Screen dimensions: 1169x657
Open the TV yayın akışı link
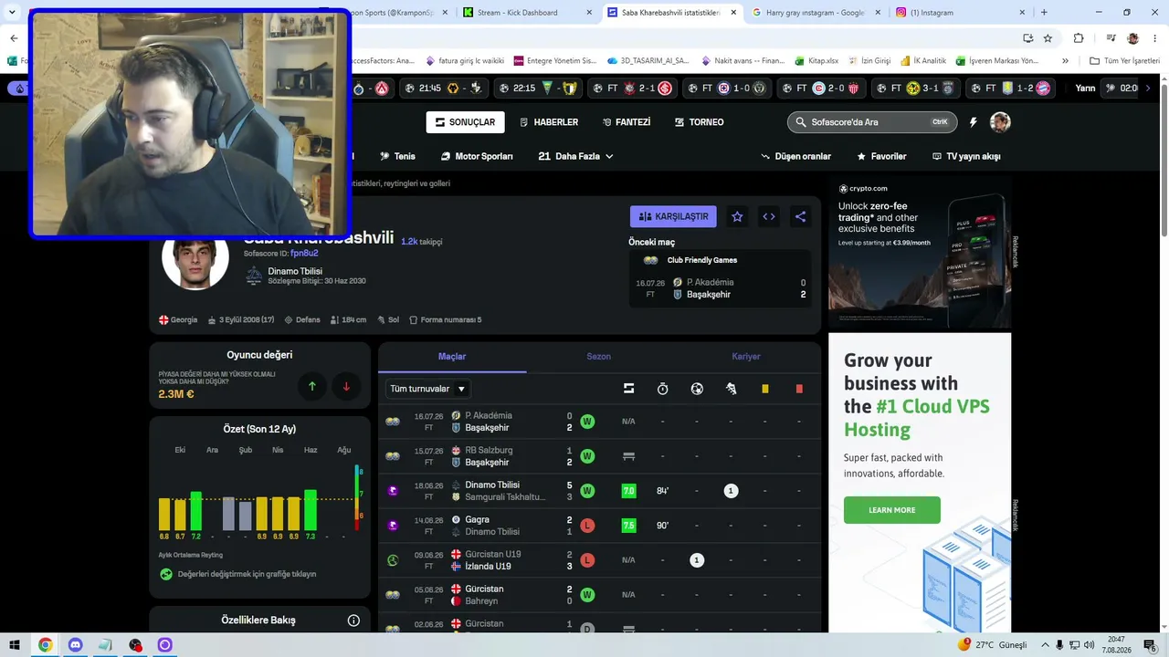click(x=966, y=156)
